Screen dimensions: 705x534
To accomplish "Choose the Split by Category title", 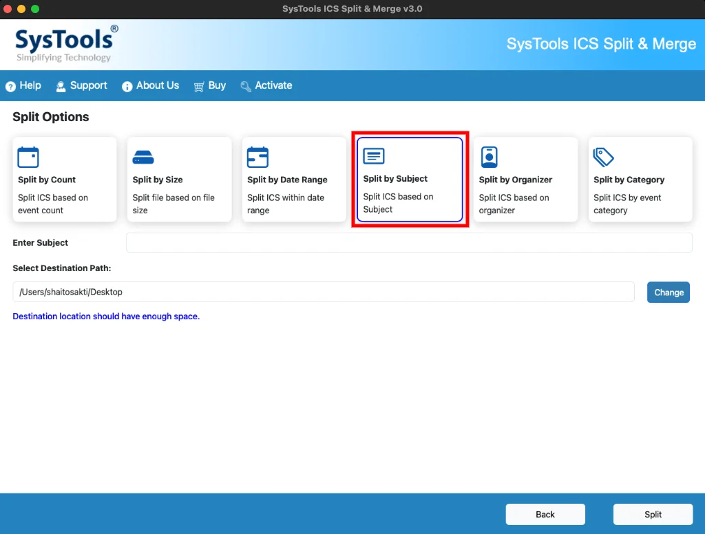I will tap(629, 180).
